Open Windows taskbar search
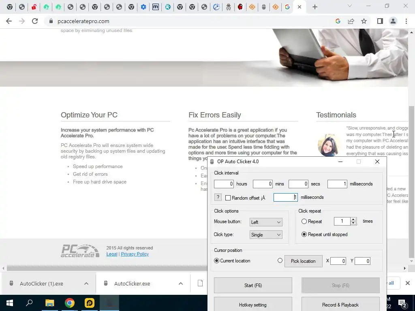 pyautogui.click(x=29, y=303)
